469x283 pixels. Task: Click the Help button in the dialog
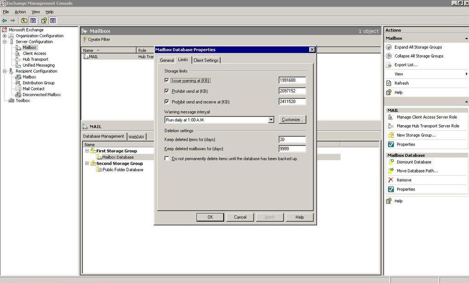click(300, 217)
